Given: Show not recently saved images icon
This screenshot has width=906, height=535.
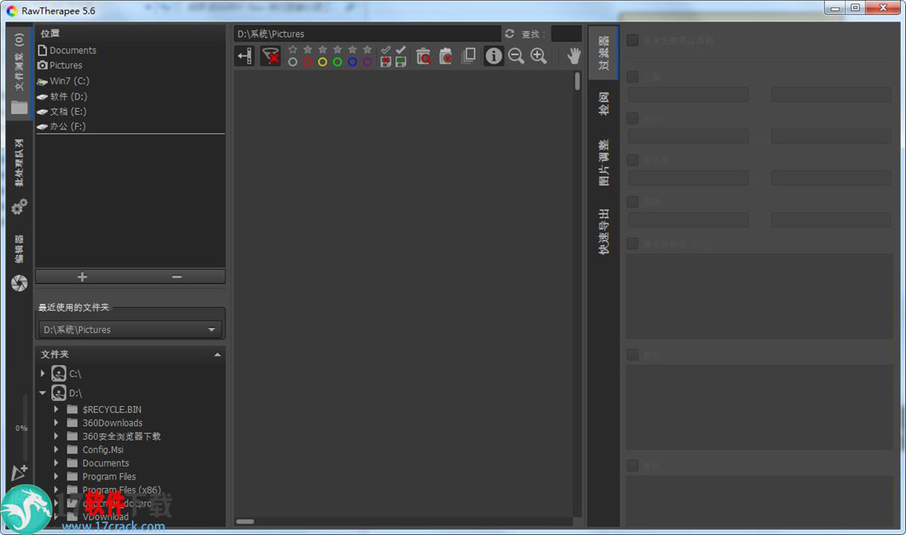Looking at the screenshot, I should click(x=386, y=62).
